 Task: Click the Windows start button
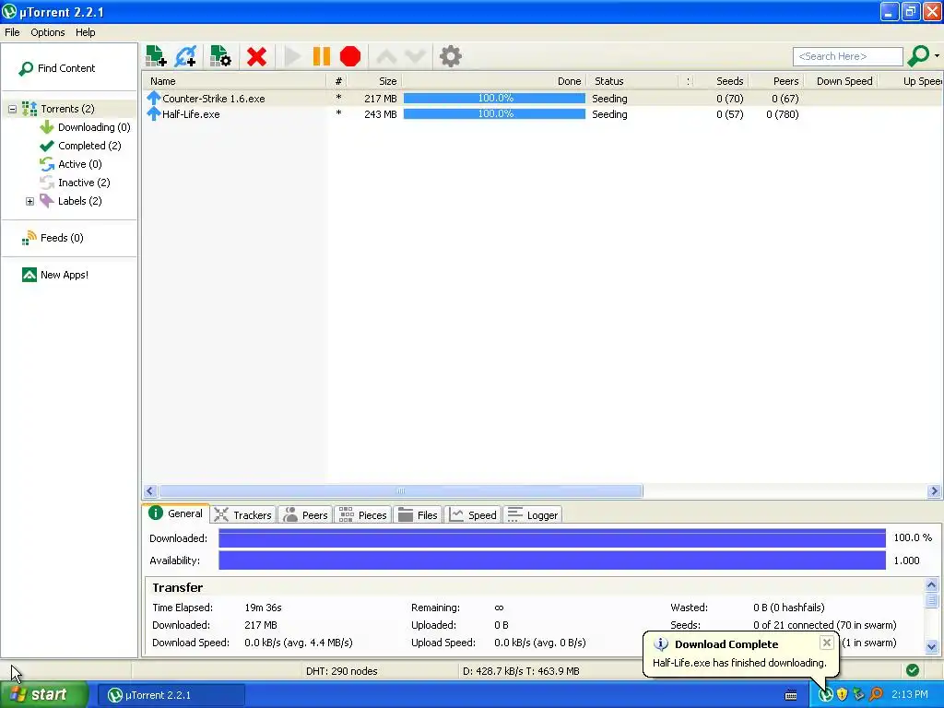coord(43,695)
